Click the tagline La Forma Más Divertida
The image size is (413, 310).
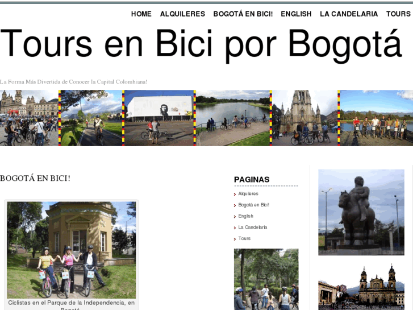click(x=73, y=82)
